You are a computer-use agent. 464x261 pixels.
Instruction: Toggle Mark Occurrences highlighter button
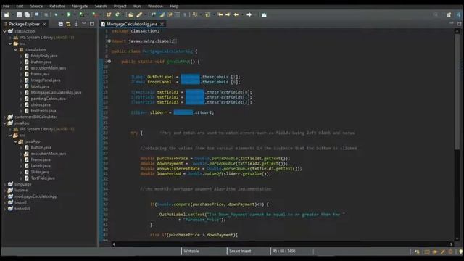tap(162, 14)
